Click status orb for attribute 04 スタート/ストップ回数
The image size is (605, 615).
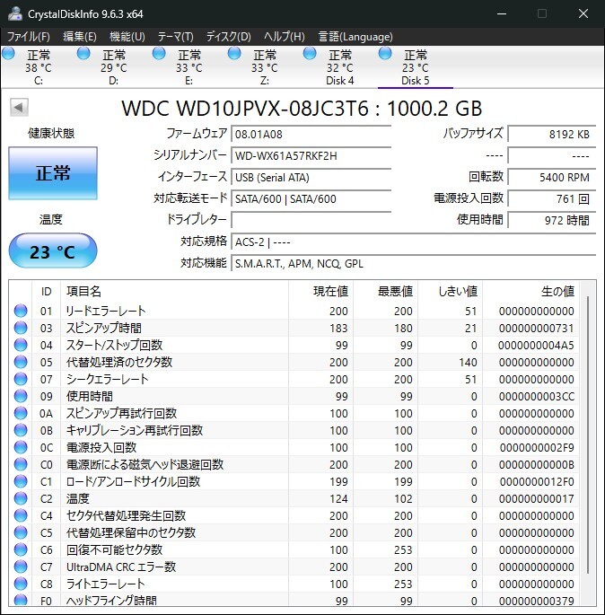(21, 345)
